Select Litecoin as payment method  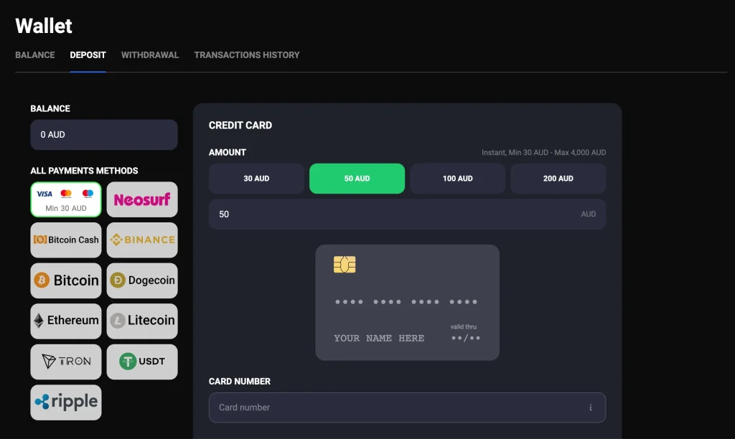(142, 321)
